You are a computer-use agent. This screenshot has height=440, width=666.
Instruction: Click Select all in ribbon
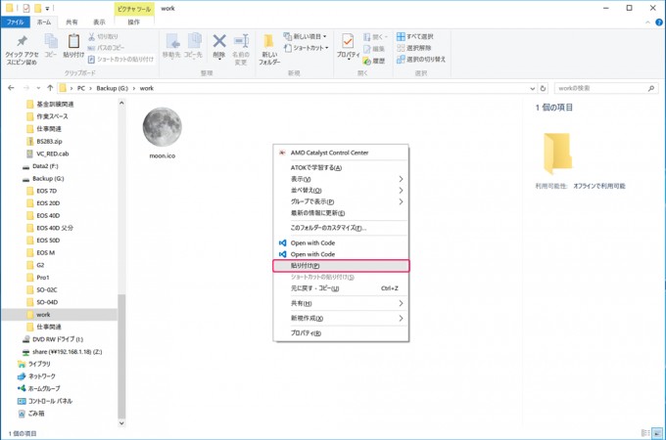415,36
